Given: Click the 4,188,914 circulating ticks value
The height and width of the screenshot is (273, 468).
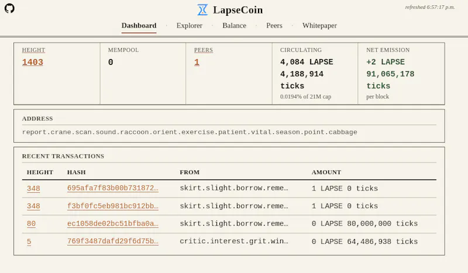Looking at the screenshot, I should (302, 74).
